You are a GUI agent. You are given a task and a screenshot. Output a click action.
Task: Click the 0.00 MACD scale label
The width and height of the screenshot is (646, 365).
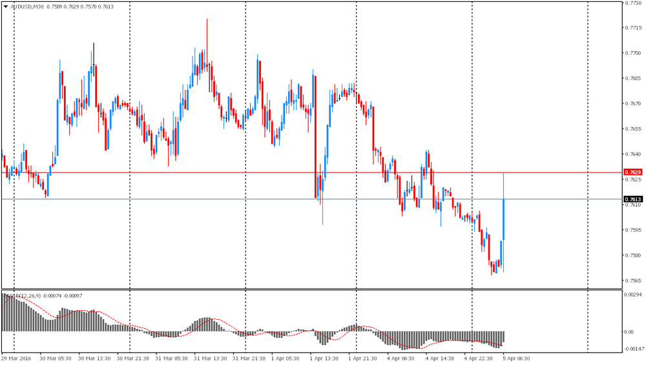pyautogui.click(x=629, y=332)
